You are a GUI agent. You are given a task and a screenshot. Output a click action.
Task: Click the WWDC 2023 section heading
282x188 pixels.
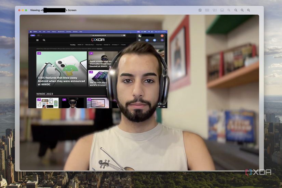point(44,94)
